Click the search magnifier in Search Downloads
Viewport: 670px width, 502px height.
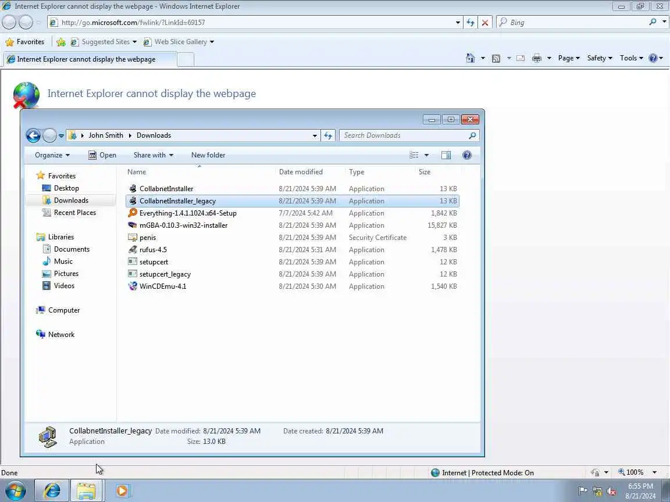coord(472,135)
